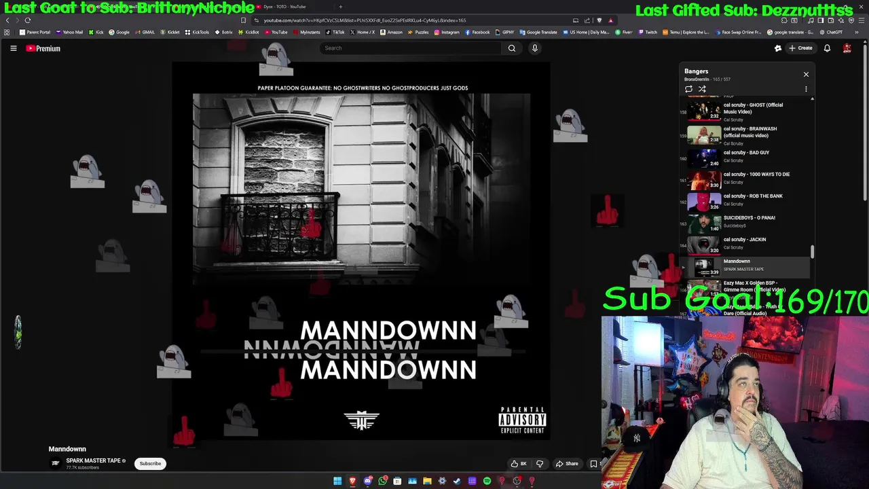Share the Manndownn video
The width and height of the screenshot is (869, 489).
pos(567,464)
